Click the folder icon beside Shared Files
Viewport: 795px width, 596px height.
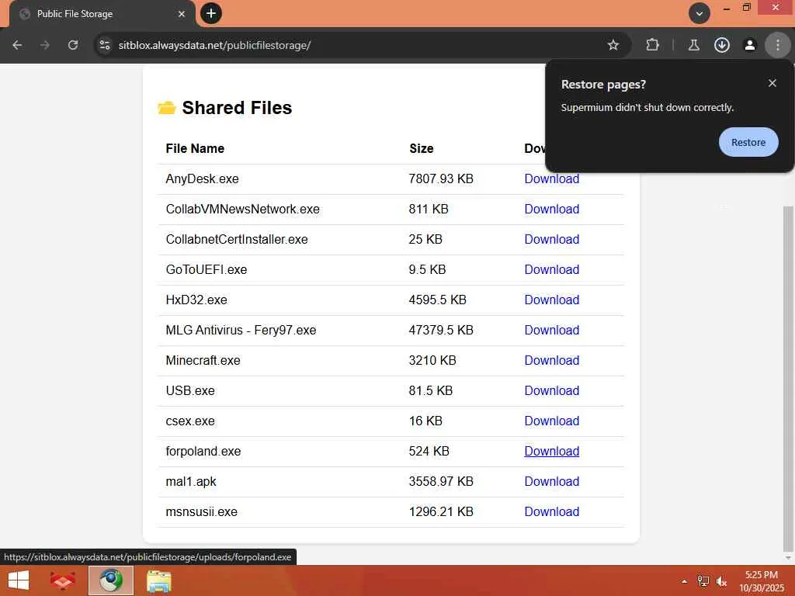[x=167, y=108]
